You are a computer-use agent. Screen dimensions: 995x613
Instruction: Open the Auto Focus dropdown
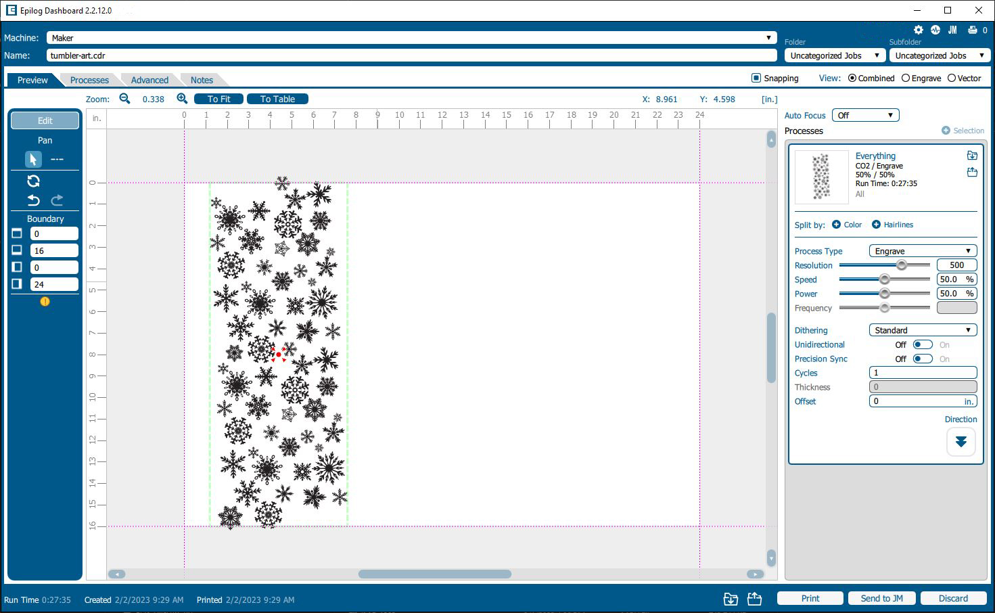(866, 115)
